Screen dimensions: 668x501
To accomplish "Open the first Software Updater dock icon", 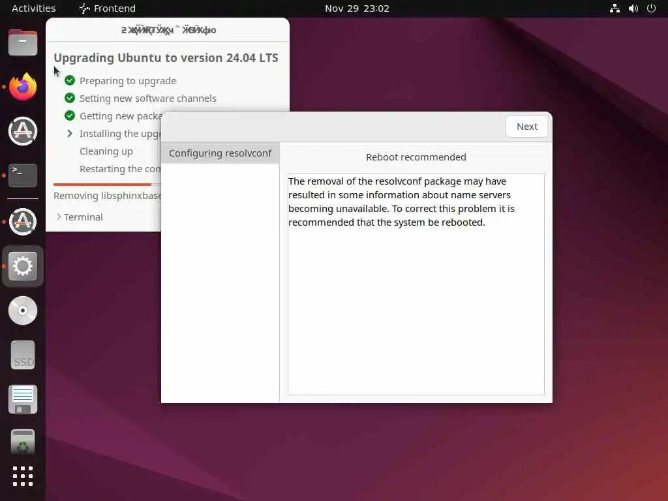I will tap(23, 131).
